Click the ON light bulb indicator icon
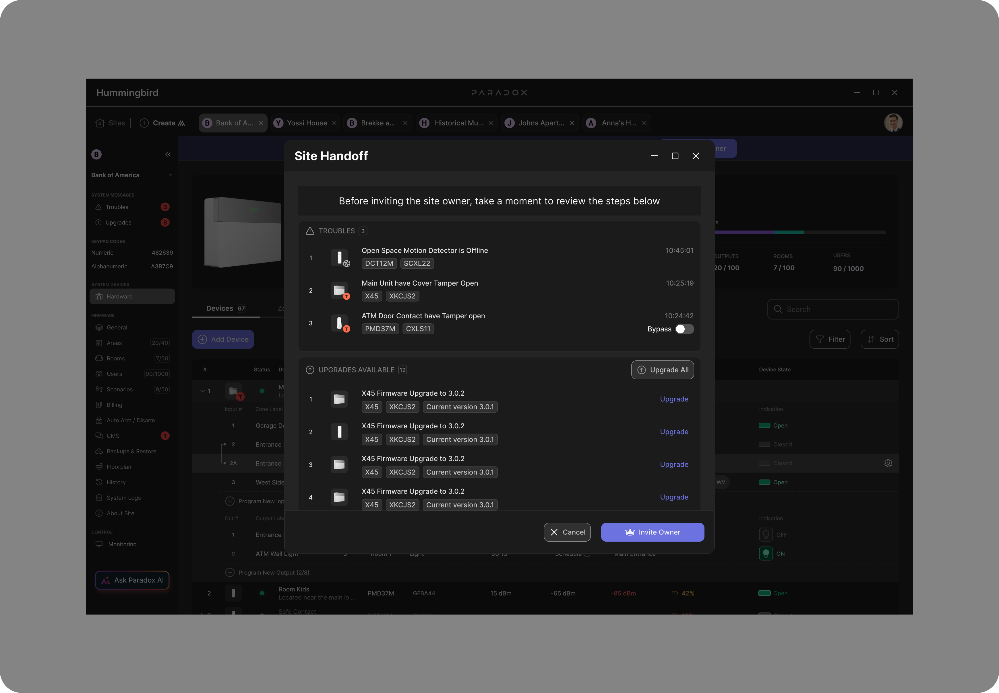This screenshot has height=693, width=999. (x=766, y=554)
